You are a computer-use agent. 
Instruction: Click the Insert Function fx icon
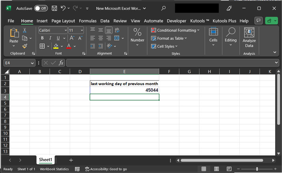[61, 63]
